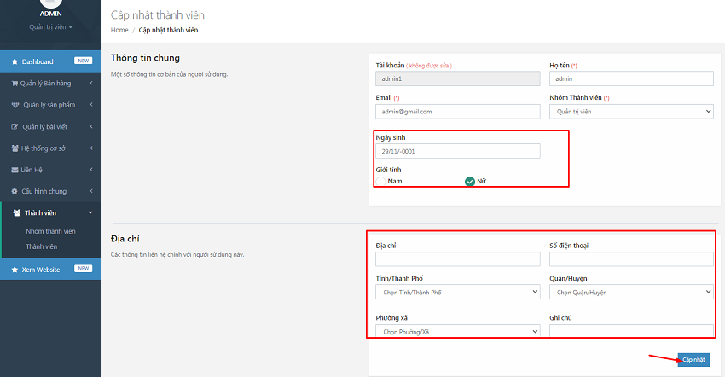Click the edit icon for Quản lý bài viết
The height and width of the screenshot is (377, 725).
pos(14,127)
